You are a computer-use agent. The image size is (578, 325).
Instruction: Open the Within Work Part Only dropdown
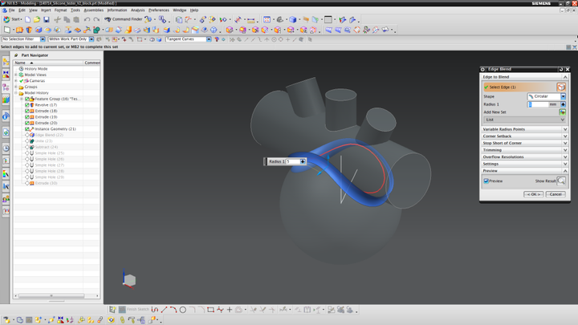[x=92, y=39]
